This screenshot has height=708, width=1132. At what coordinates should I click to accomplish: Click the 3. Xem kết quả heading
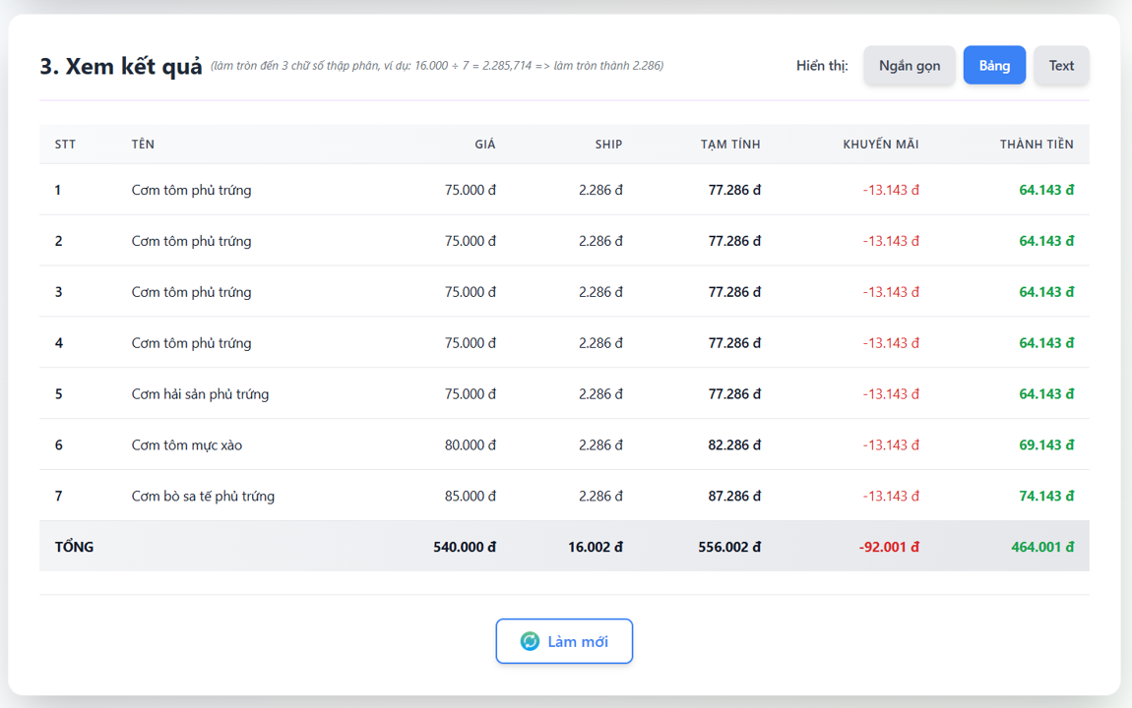(x=121, y=67)
